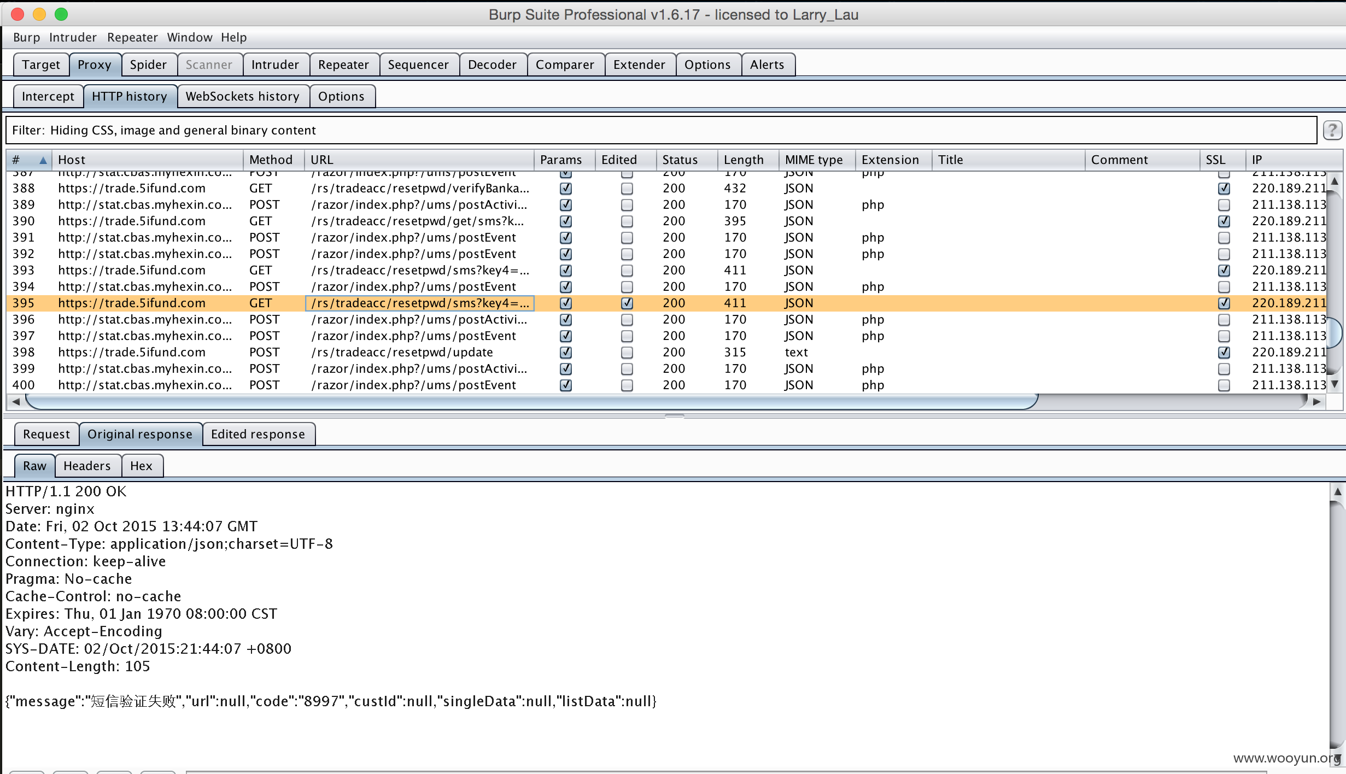Viewport: 1346px width, 774px height.
Task: Toggle Edited checkbox in row 390
Action: point(627,221)
